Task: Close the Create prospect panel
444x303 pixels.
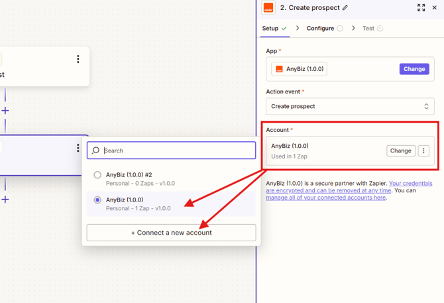Action: pyautogui.click(x=434, y=8)
